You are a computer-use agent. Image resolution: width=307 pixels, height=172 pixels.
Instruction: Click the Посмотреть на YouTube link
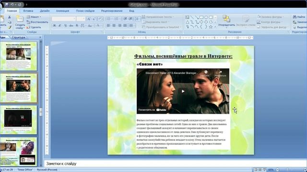(153, 110)
